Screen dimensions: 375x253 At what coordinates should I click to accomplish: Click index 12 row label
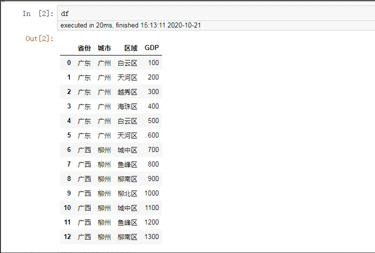(x=67, y=236)
